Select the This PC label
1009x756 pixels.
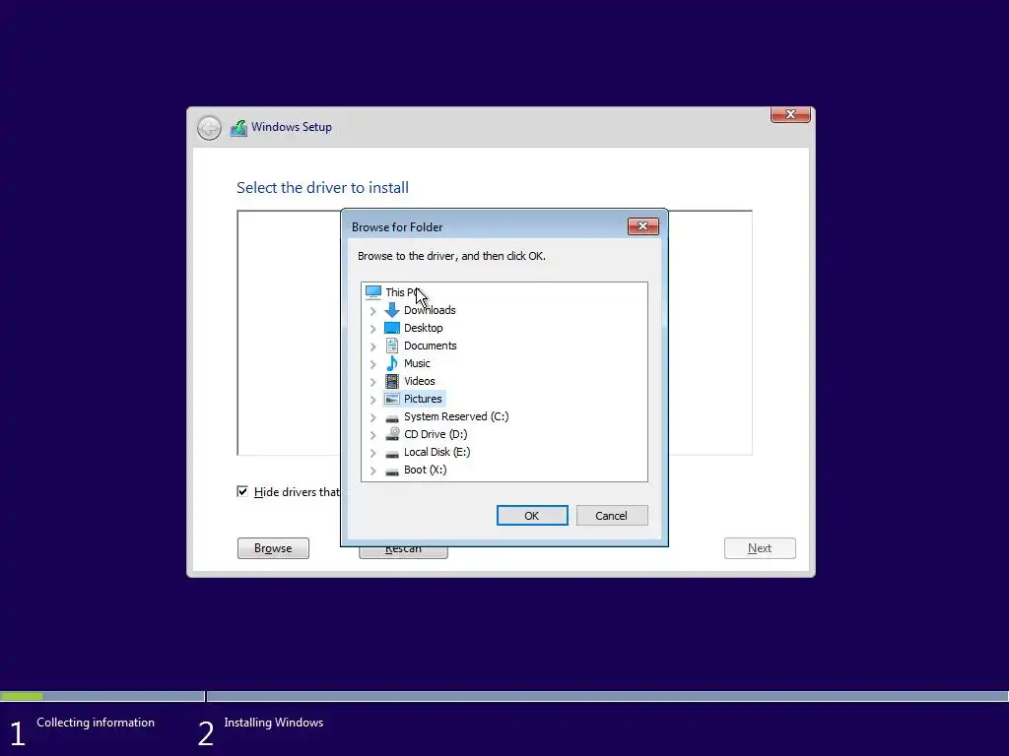point(402,292)
